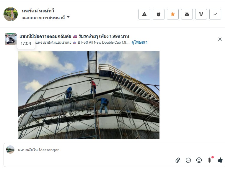Screen dimensions: 225x169
Task: Toggle the orange star on conversation
Action: pos(173,14)
